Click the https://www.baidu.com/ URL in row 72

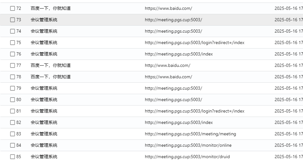168,8
